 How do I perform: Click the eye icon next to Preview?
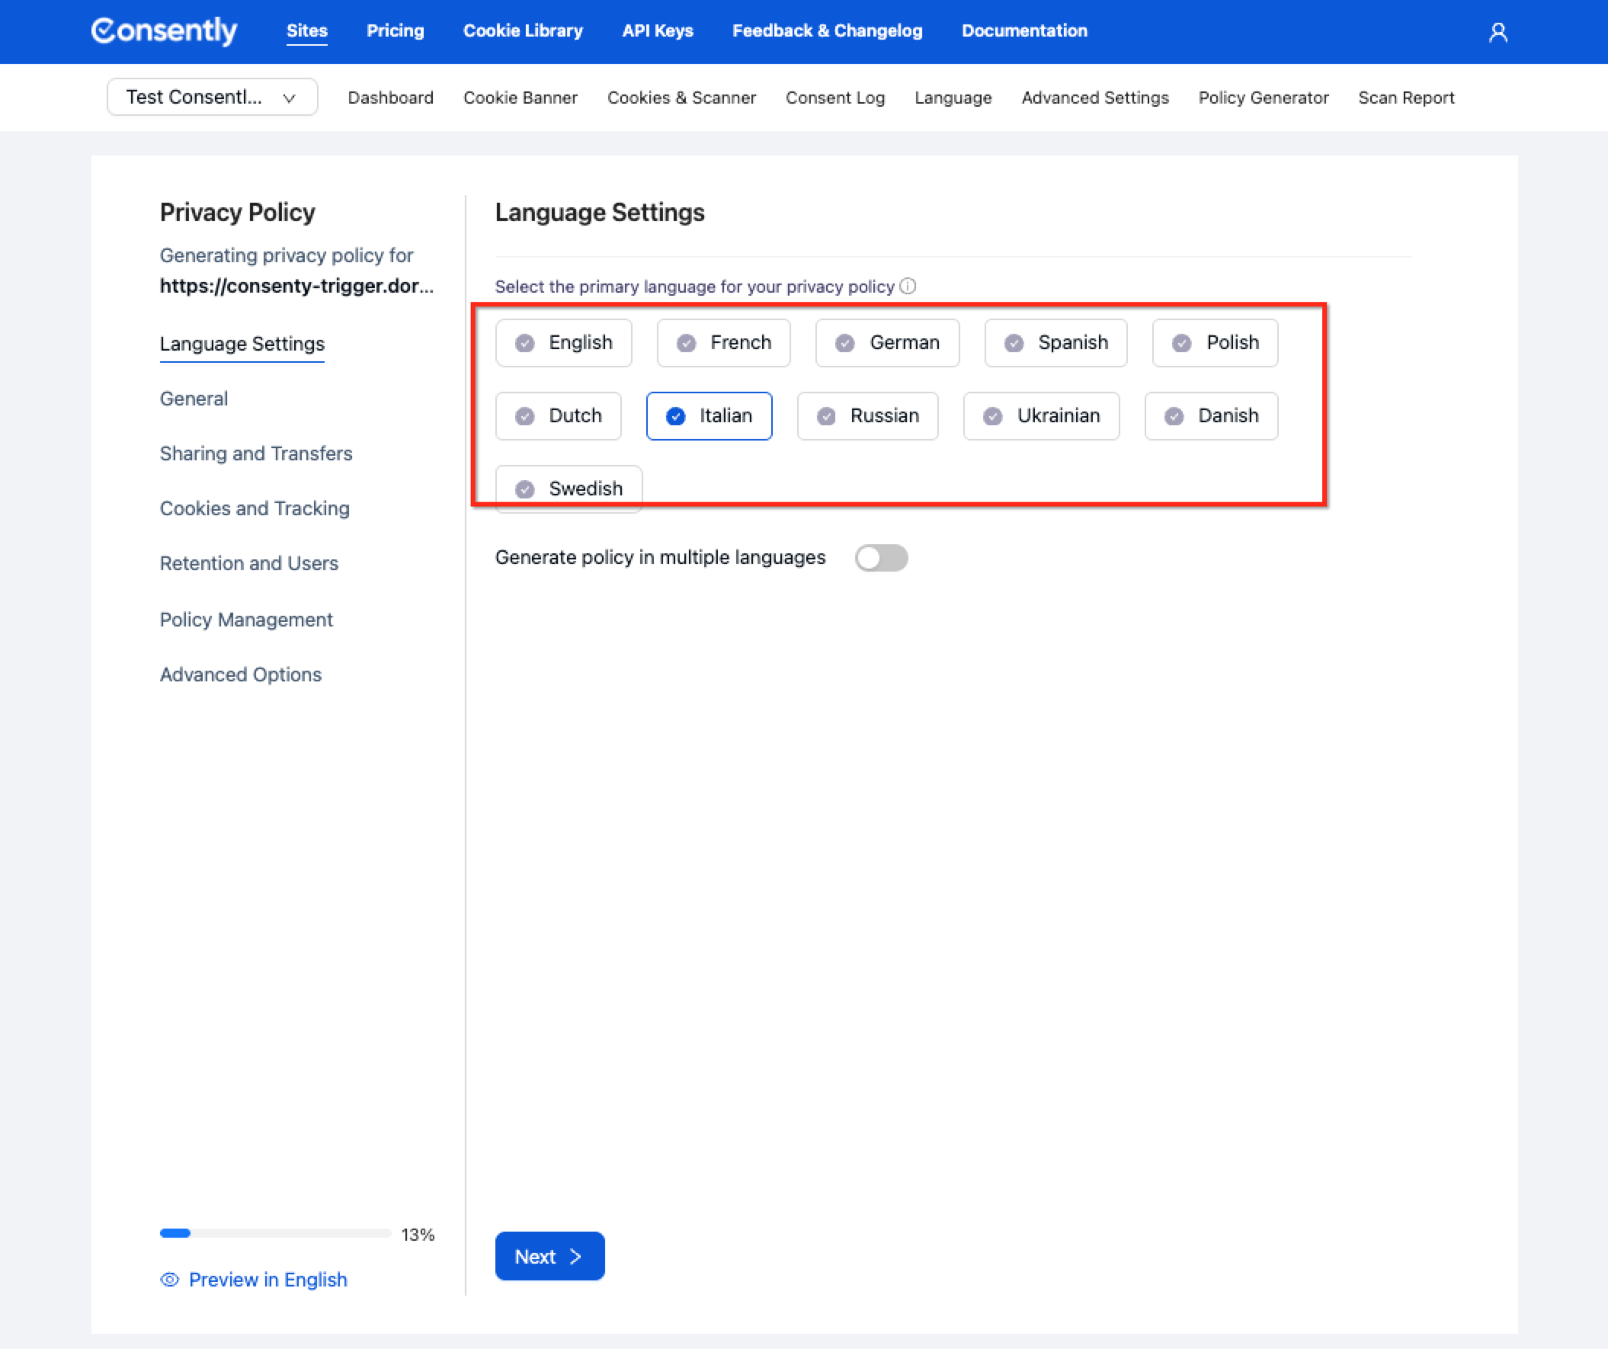[169, 1280]
